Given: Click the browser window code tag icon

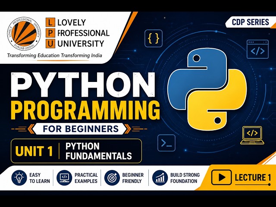Looking at the screenshot, I should 257,49.
